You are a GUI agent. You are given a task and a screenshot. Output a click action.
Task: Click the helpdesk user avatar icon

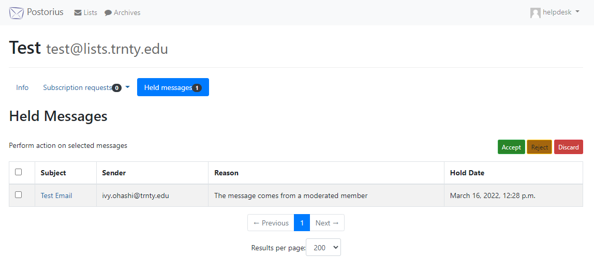(x=536, y=13)
